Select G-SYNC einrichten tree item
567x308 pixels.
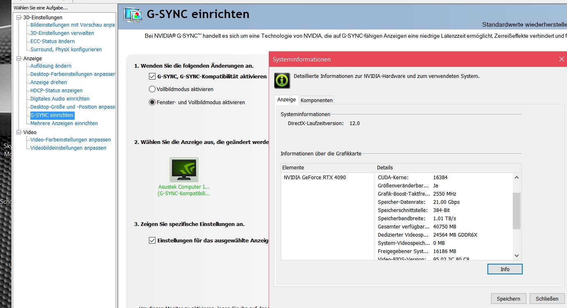(52, 115)
